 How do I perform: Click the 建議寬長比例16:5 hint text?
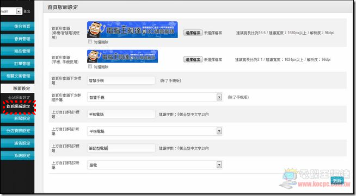click(x=285, y=33)
